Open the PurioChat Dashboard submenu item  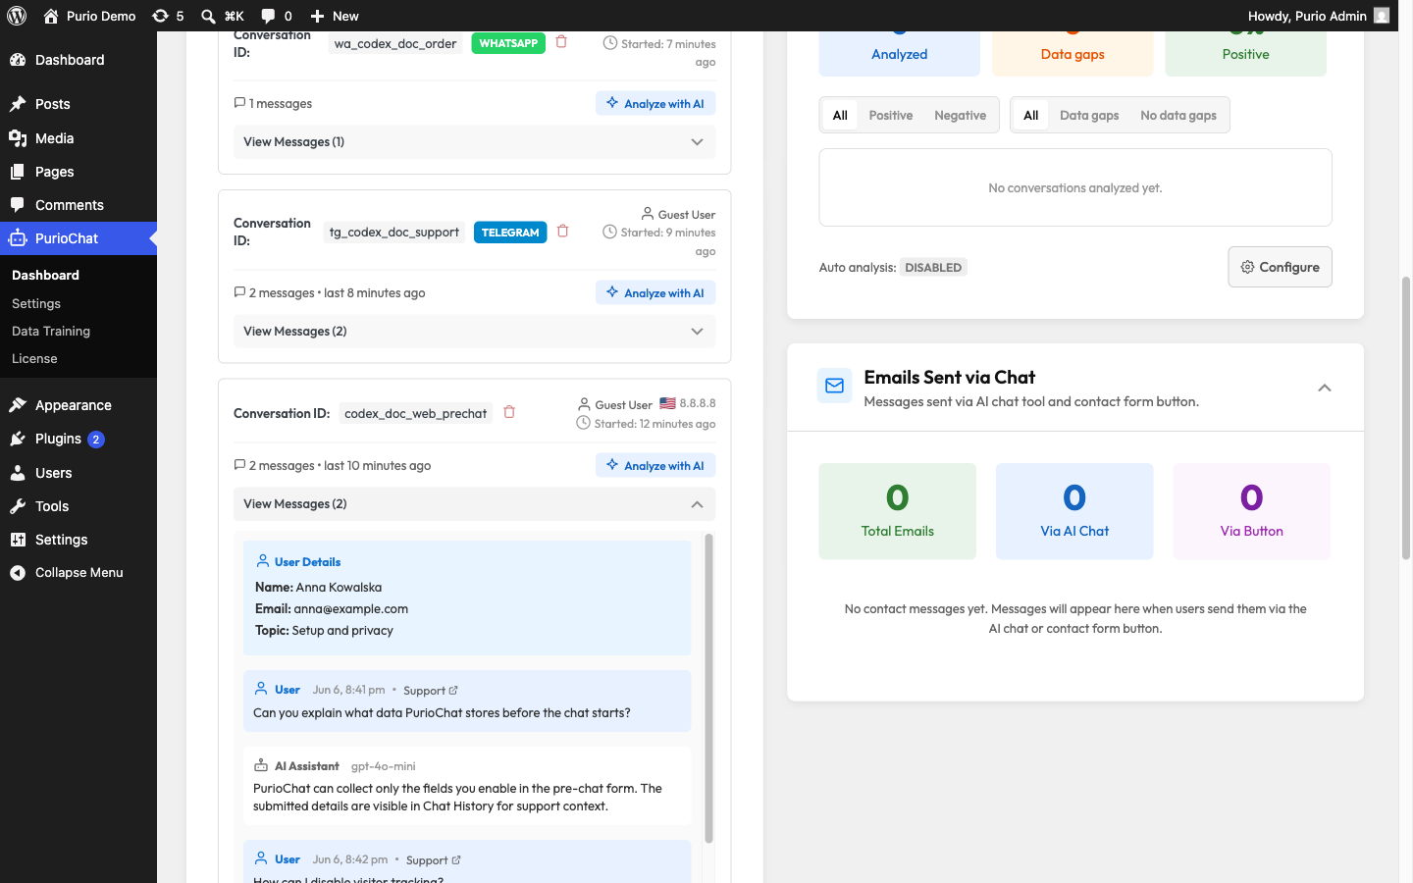[x=45, y=276]
